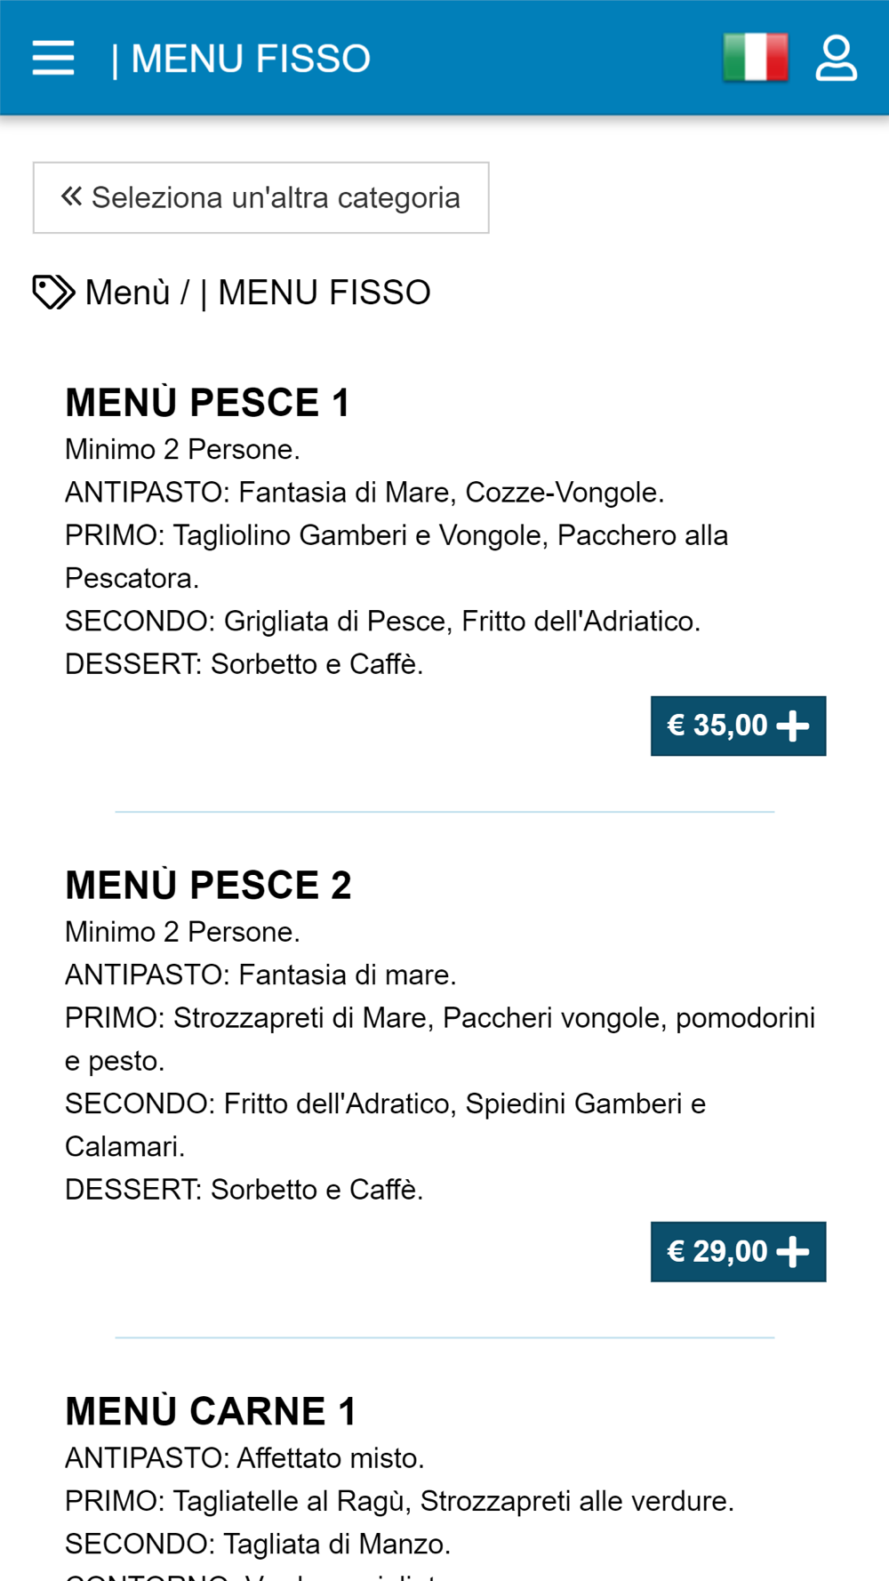Click the double-chevron back arrow icon

tap(71, 197)
